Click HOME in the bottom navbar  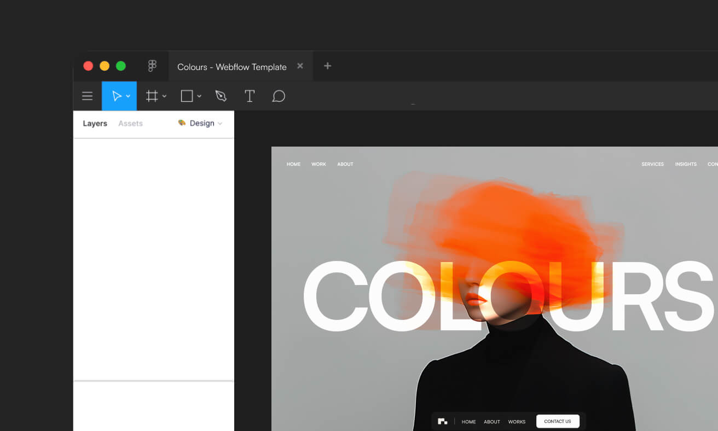click(x=468, y=422)
